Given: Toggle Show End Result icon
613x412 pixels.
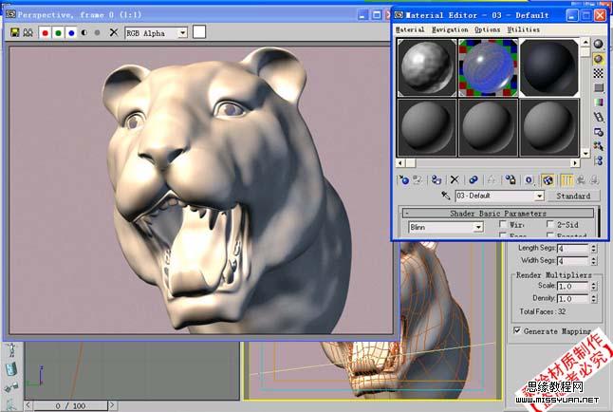Looking at the screenshot, I should (x=567, y=180).
